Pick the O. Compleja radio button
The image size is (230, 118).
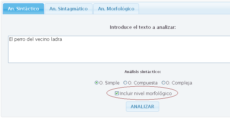click(163, 83)
